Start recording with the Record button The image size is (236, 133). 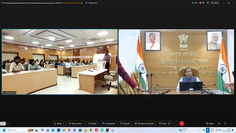[x=125, y=124]
